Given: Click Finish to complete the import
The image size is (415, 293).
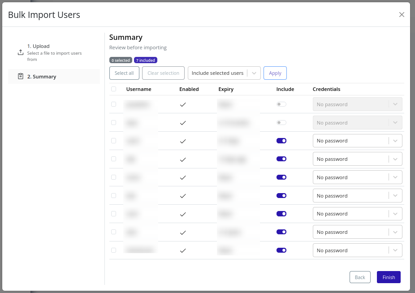Looking at the screenshot, I should click(388, 277).
